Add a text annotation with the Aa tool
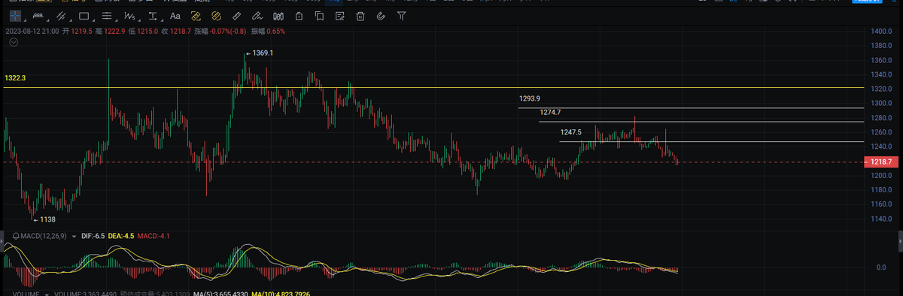Viewport: 903px width, 296px height. pyautogui.click(x=175, y=16)
